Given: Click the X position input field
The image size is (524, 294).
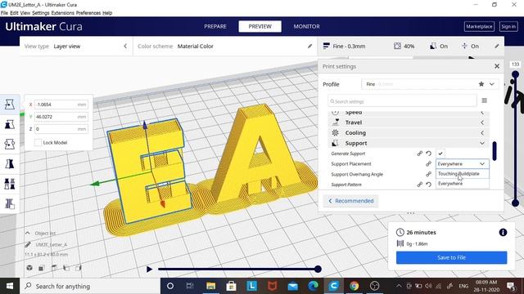Looking at the screenshot, I should pos(61,105).
